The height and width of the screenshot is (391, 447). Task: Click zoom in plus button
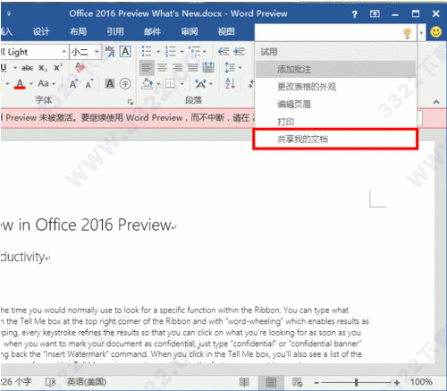(397, 382)
